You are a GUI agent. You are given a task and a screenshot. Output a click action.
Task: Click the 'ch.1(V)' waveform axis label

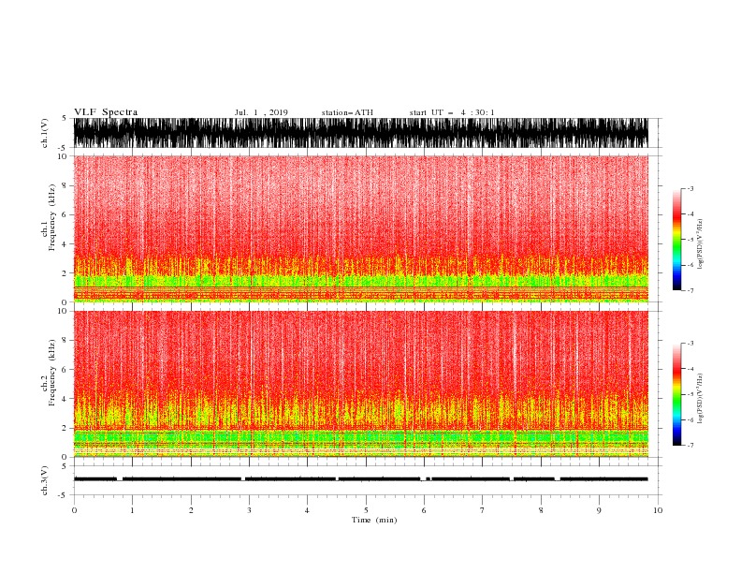tap(45, 133)
